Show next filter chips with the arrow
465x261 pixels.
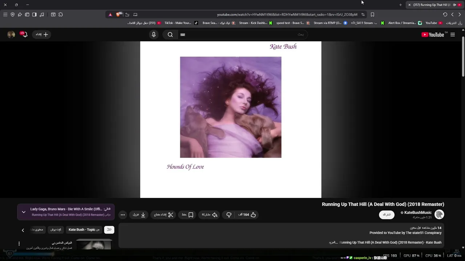coord(23,230)
